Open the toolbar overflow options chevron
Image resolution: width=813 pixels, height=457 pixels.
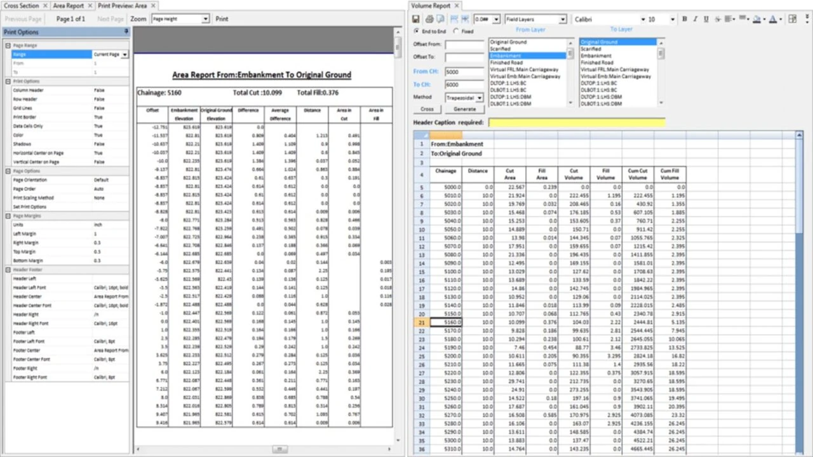[x=808, y=19]
